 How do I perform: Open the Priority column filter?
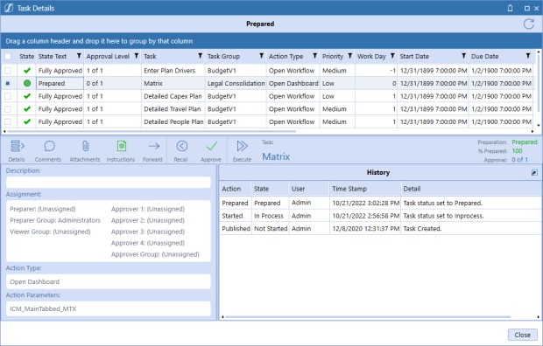click(349, 56)
